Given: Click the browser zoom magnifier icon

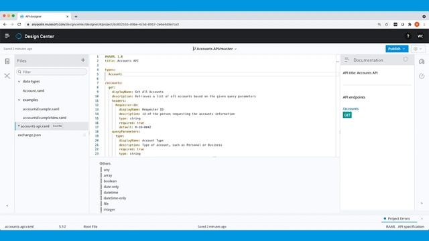Looking at the screenshot, I should pos(379,24).
